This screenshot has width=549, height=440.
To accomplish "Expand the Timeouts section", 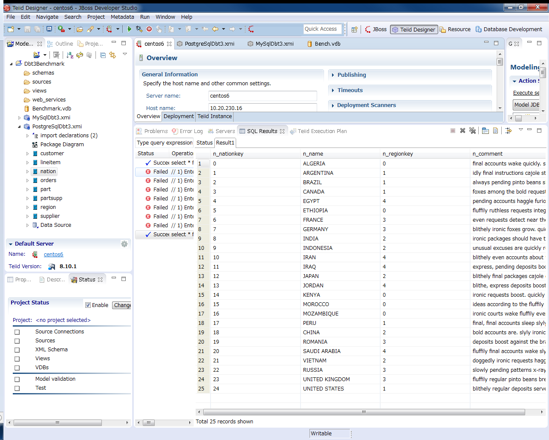I will pyautogui.click(x=333, y=90).
